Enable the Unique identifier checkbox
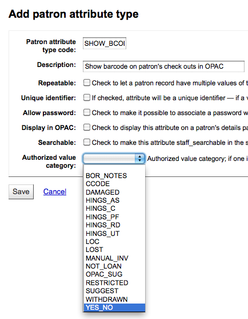This screenshot has height=319, width=248. tap(87, 98)
